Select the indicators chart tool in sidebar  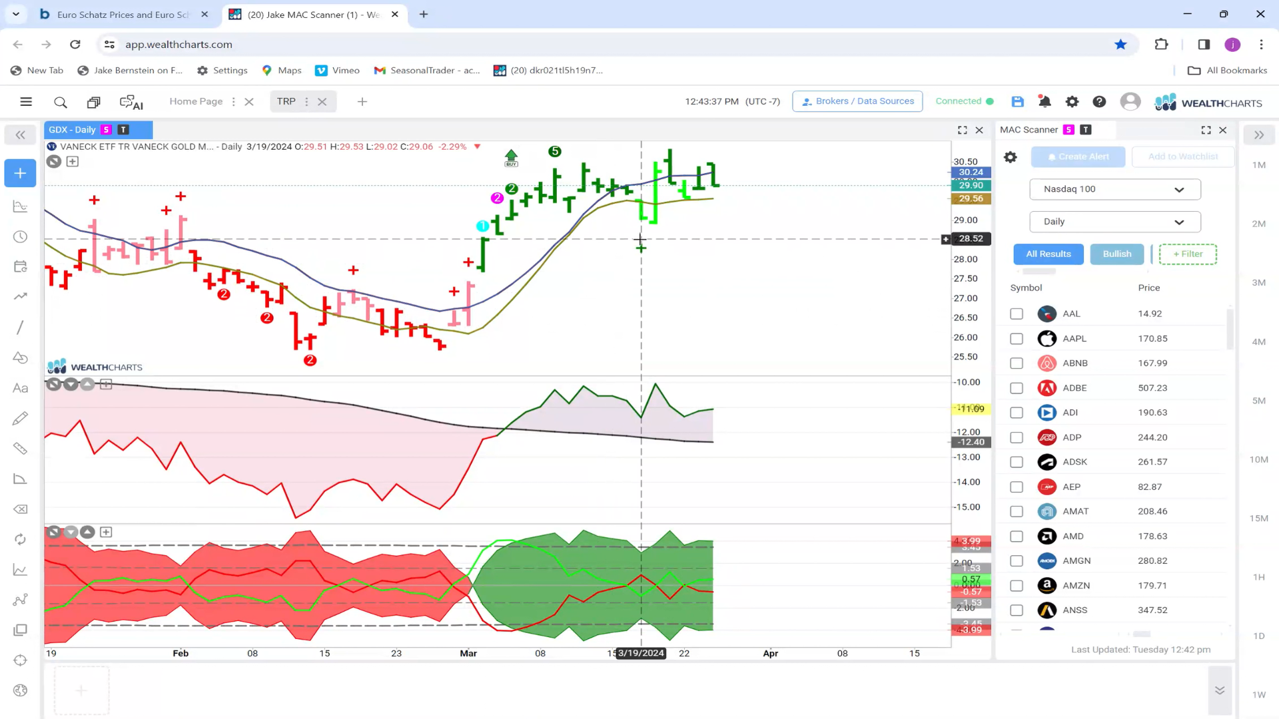point(20,206)
